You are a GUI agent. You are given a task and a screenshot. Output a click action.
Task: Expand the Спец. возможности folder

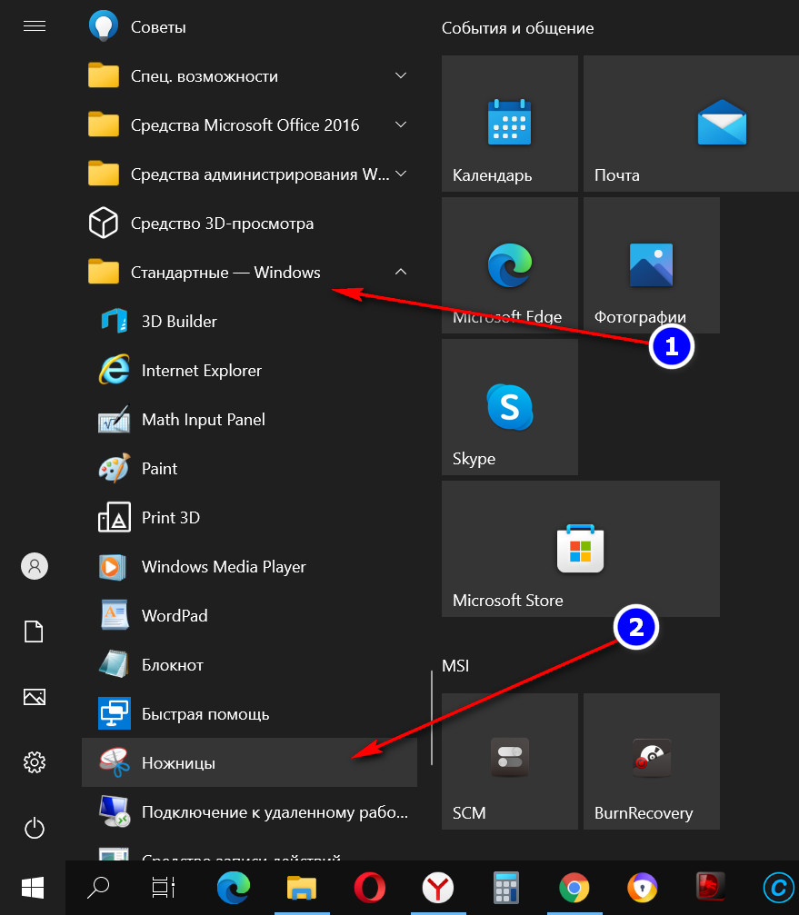(x=249, y=75)
